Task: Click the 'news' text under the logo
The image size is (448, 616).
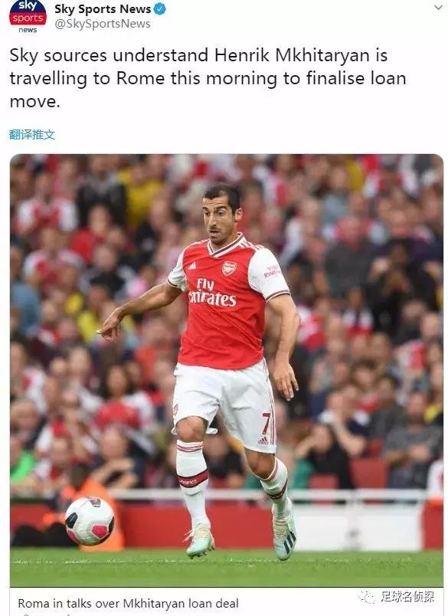Action: point(28,30)
